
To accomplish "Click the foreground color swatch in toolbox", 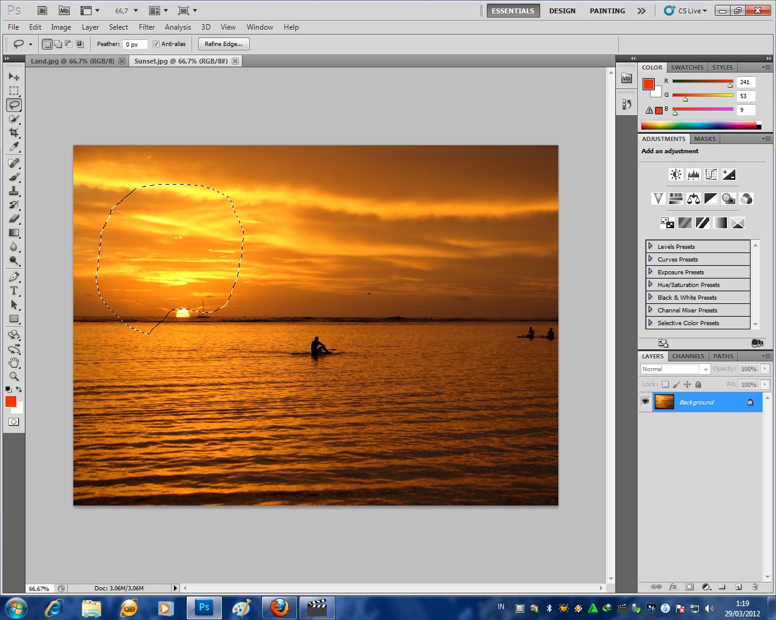I will [11, 401].
